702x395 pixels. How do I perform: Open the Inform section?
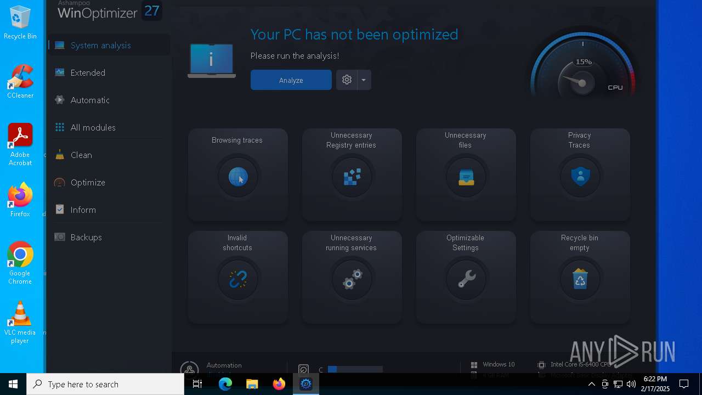109,210
